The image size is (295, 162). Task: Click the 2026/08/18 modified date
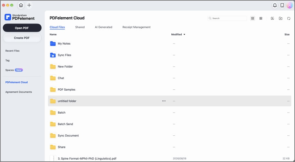[x=180, y=159]
